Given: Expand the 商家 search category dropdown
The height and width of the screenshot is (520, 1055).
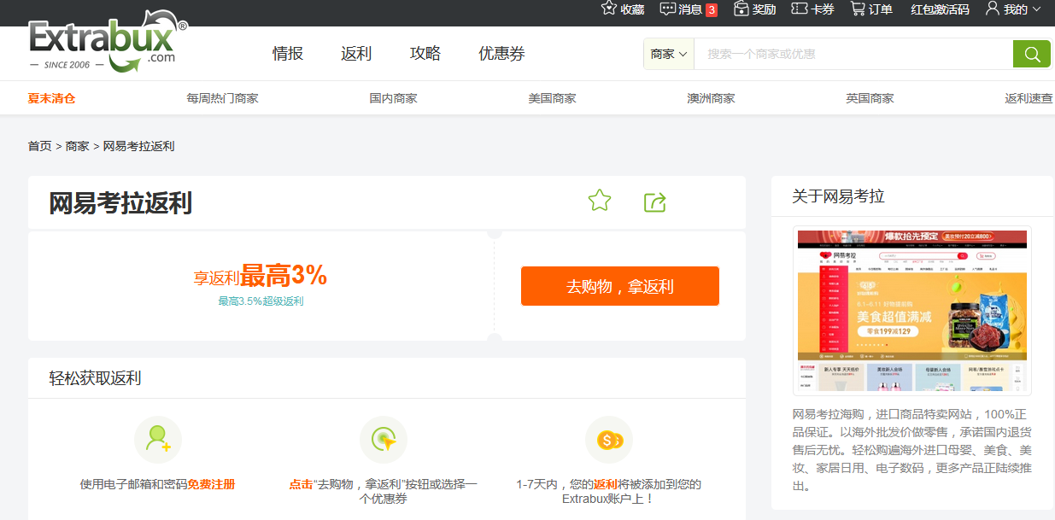Looking at the screenshot, I should pos(668,54).
